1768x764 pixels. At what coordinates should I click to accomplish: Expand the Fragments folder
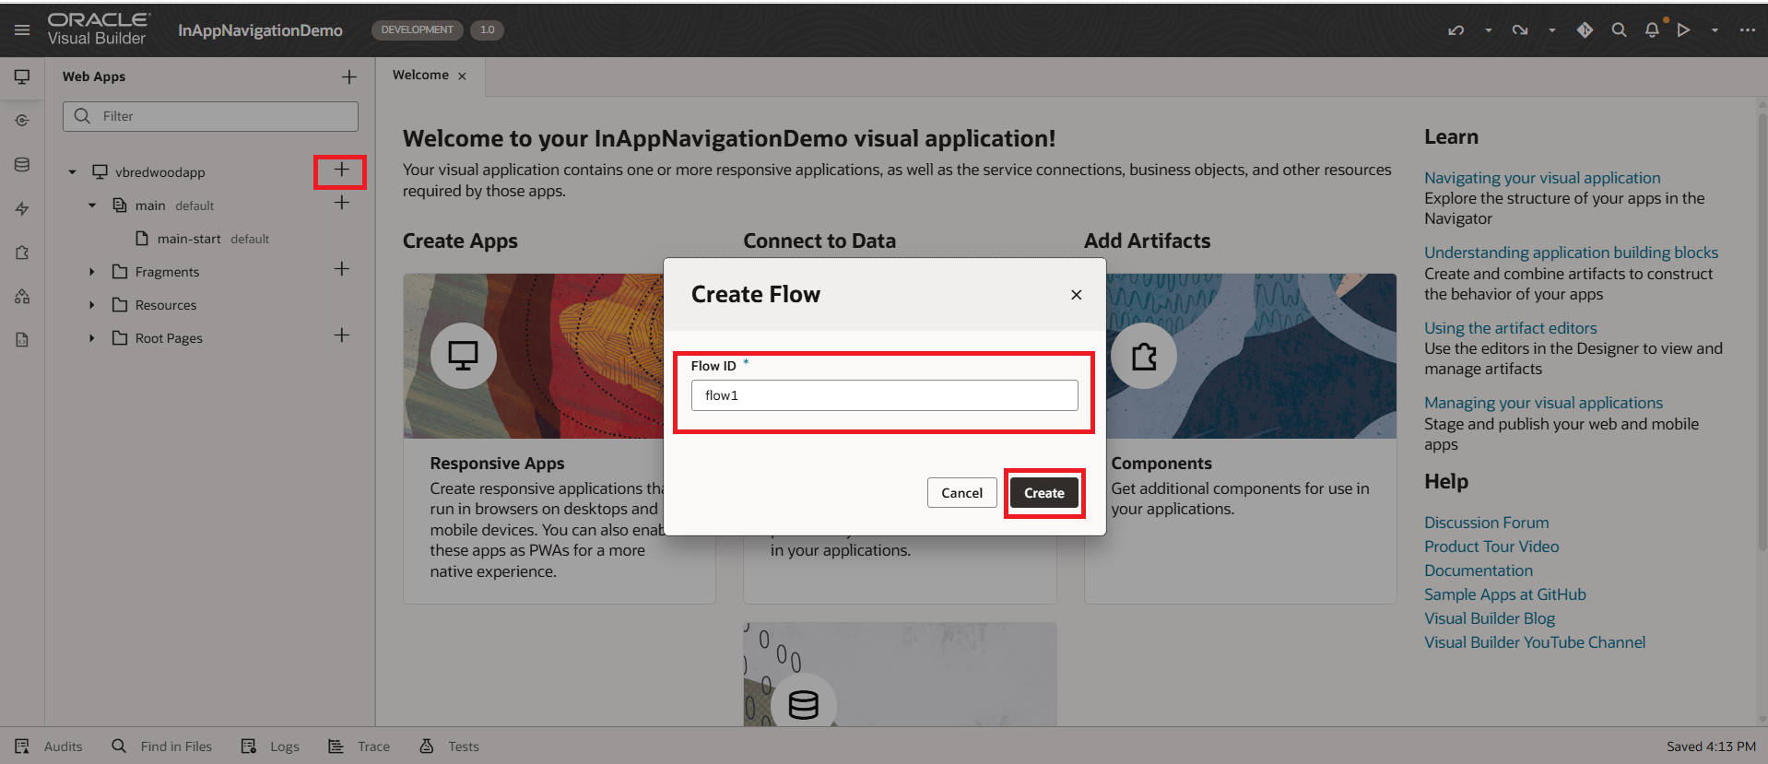(92, 272)
